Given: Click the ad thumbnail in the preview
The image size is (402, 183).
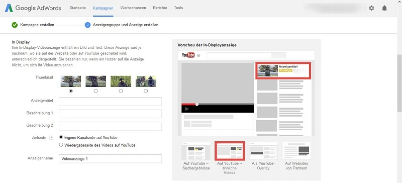Looking at the screenshot, I should (268, 70).
